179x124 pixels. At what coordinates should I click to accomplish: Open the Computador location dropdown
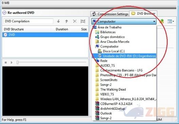tap(124, 21)
